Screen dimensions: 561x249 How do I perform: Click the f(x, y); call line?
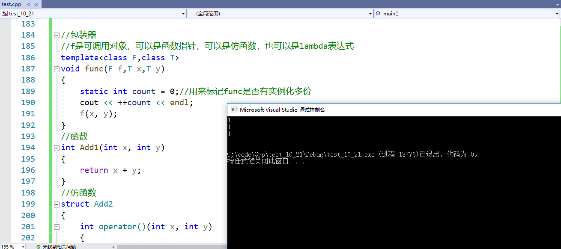pos(98,114)
